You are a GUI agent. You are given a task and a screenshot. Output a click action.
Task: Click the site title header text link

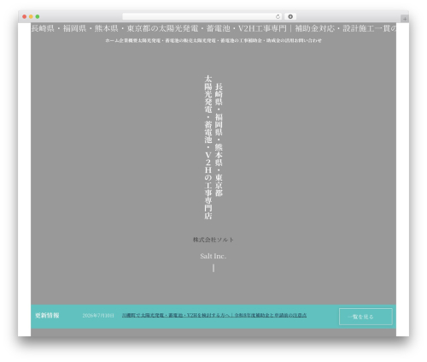click(x=213, y=28)
